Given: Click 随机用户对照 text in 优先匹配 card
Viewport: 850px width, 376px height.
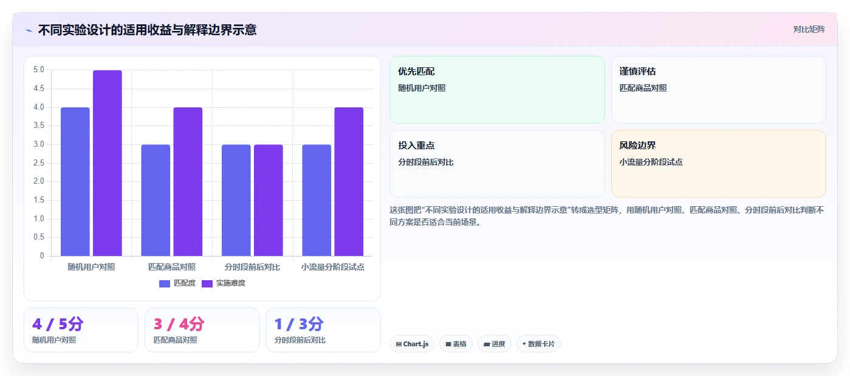Looking at the screenshot, I should (x=422, y=88).
